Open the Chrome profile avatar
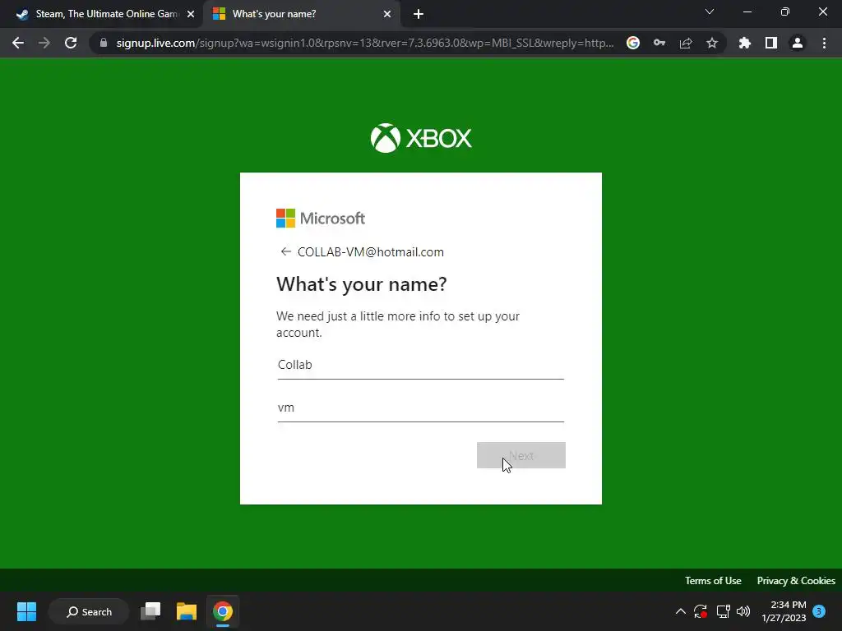Screen dimensions: 842x631 [798, 43]
